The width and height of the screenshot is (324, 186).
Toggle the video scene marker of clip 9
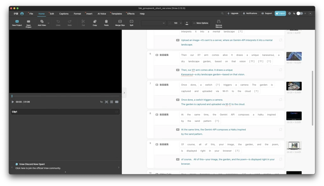(157, 144)
